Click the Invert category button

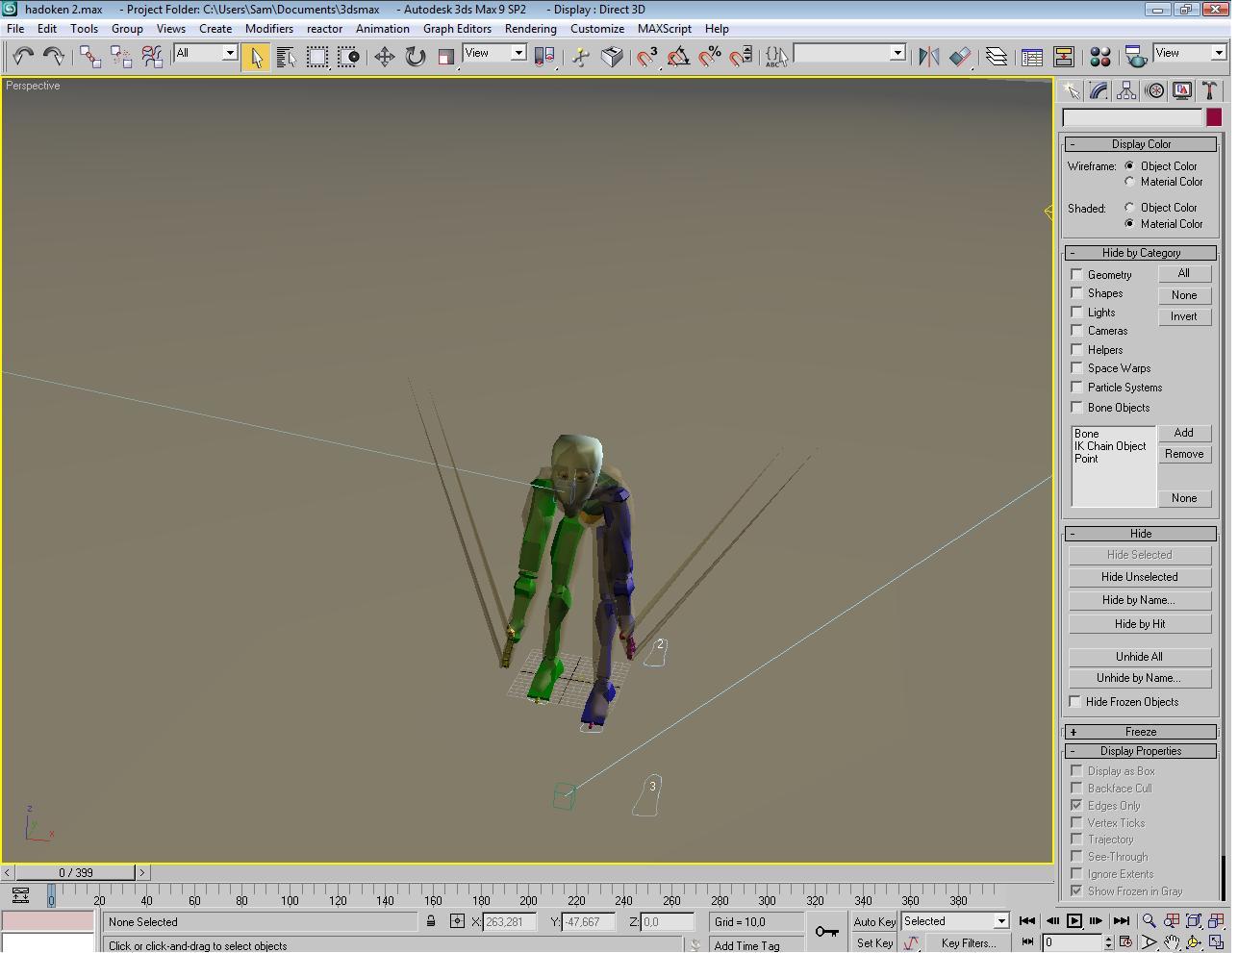(x=1184, y=316)
